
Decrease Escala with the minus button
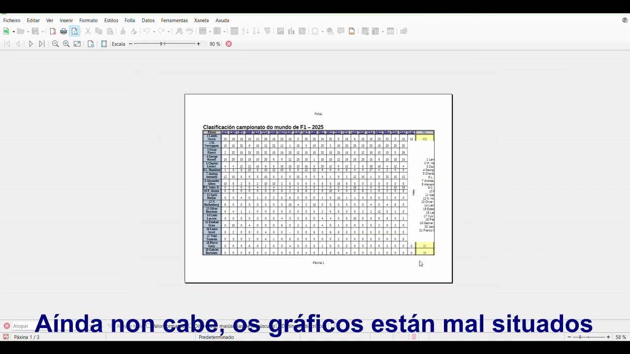click(130, 44)
